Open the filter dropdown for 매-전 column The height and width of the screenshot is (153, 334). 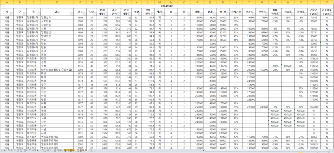[227, 14]
